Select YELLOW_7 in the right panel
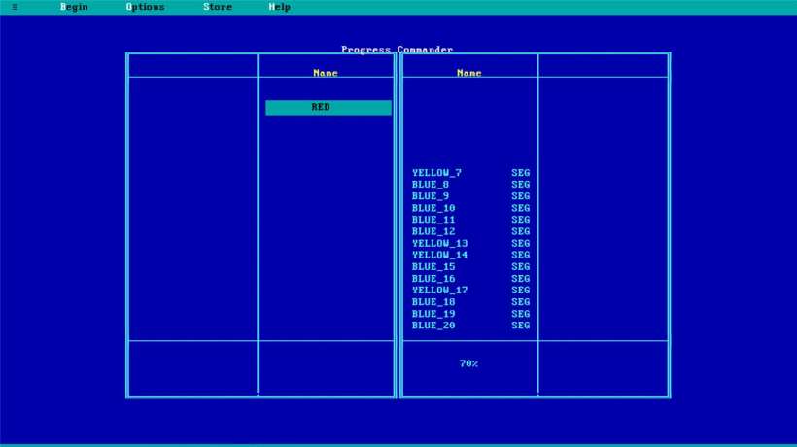 click(x=436, y=173)
